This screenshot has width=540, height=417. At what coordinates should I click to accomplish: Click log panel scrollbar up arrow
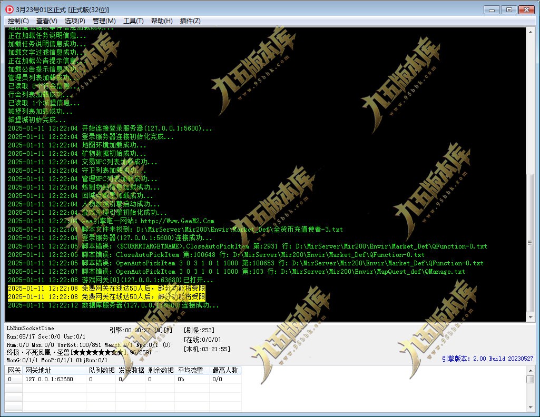[x=531, y=32]
